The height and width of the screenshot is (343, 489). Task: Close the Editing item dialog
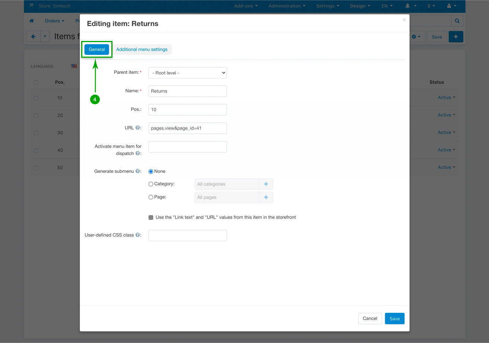[404, 20]
